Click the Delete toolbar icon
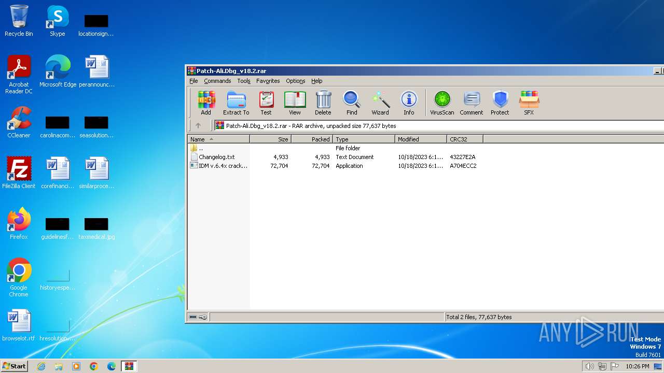The height and width of the screenshot is (373, 664). (323, 103)
